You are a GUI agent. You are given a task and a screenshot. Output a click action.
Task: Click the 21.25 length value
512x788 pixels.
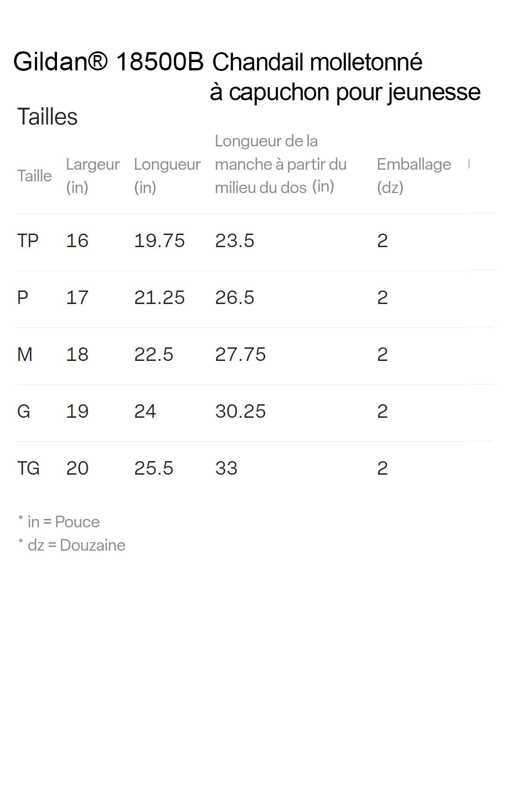[159, 298]
